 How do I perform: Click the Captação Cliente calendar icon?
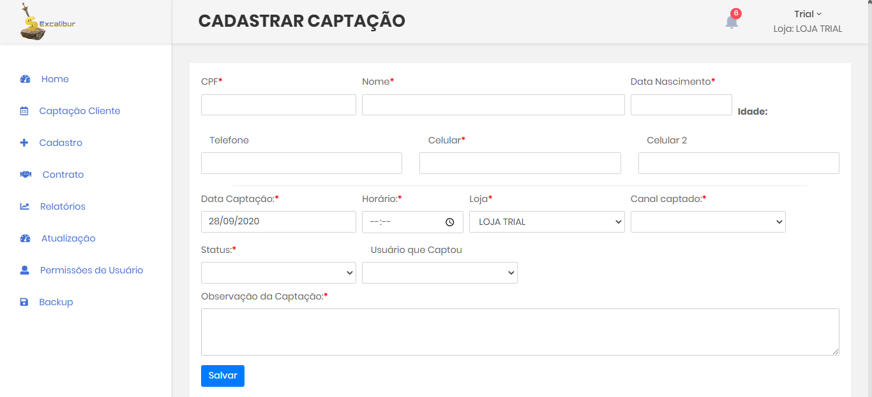(24, 112)
